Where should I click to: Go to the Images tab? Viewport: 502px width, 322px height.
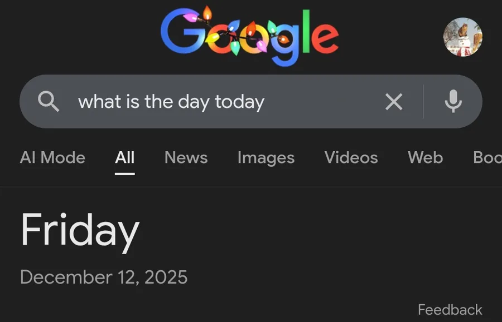pos(266,158)
